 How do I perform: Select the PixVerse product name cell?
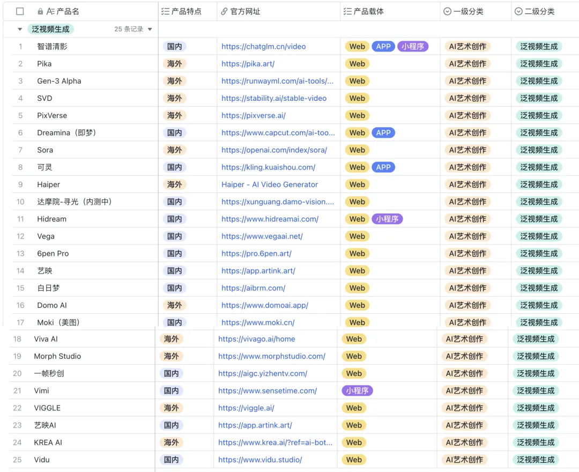coord(52,116)
